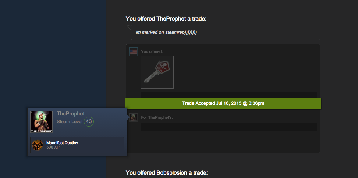Click the empty item bar below the key
The width and height of the screenshot is (358, 178).
(229, 95)
